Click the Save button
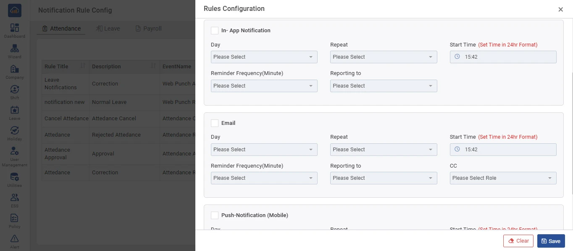This screenshot has height=251, width=573. coord(551,241)
